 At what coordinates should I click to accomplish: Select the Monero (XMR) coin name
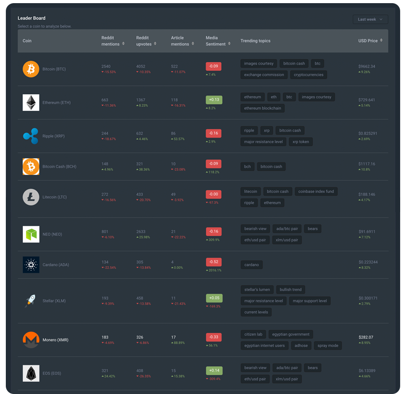pos(56,340)
